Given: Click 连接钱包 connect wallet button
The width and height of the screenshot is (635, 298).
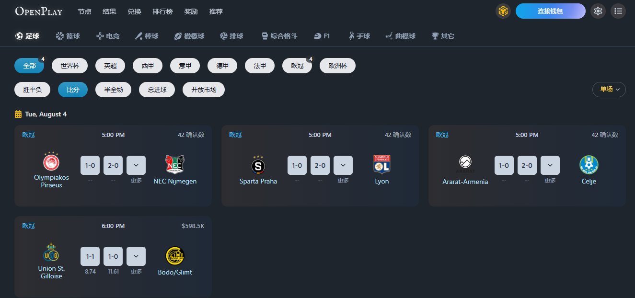Looking at the screenshot, I should point(551,11).
